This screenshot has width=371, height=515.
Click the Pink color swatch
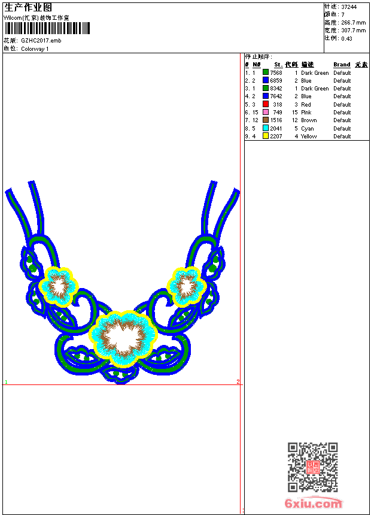pos(266,112)
